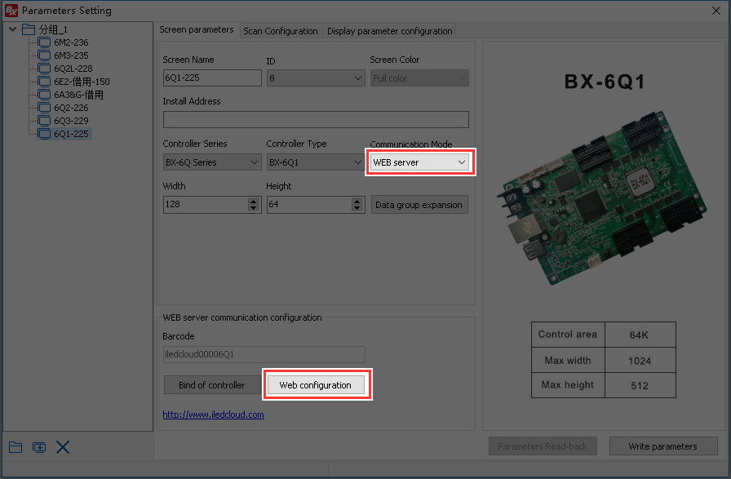Switch to the Screen parameters tab
Screen dimensions: 731x479
(x=197, y=29)
